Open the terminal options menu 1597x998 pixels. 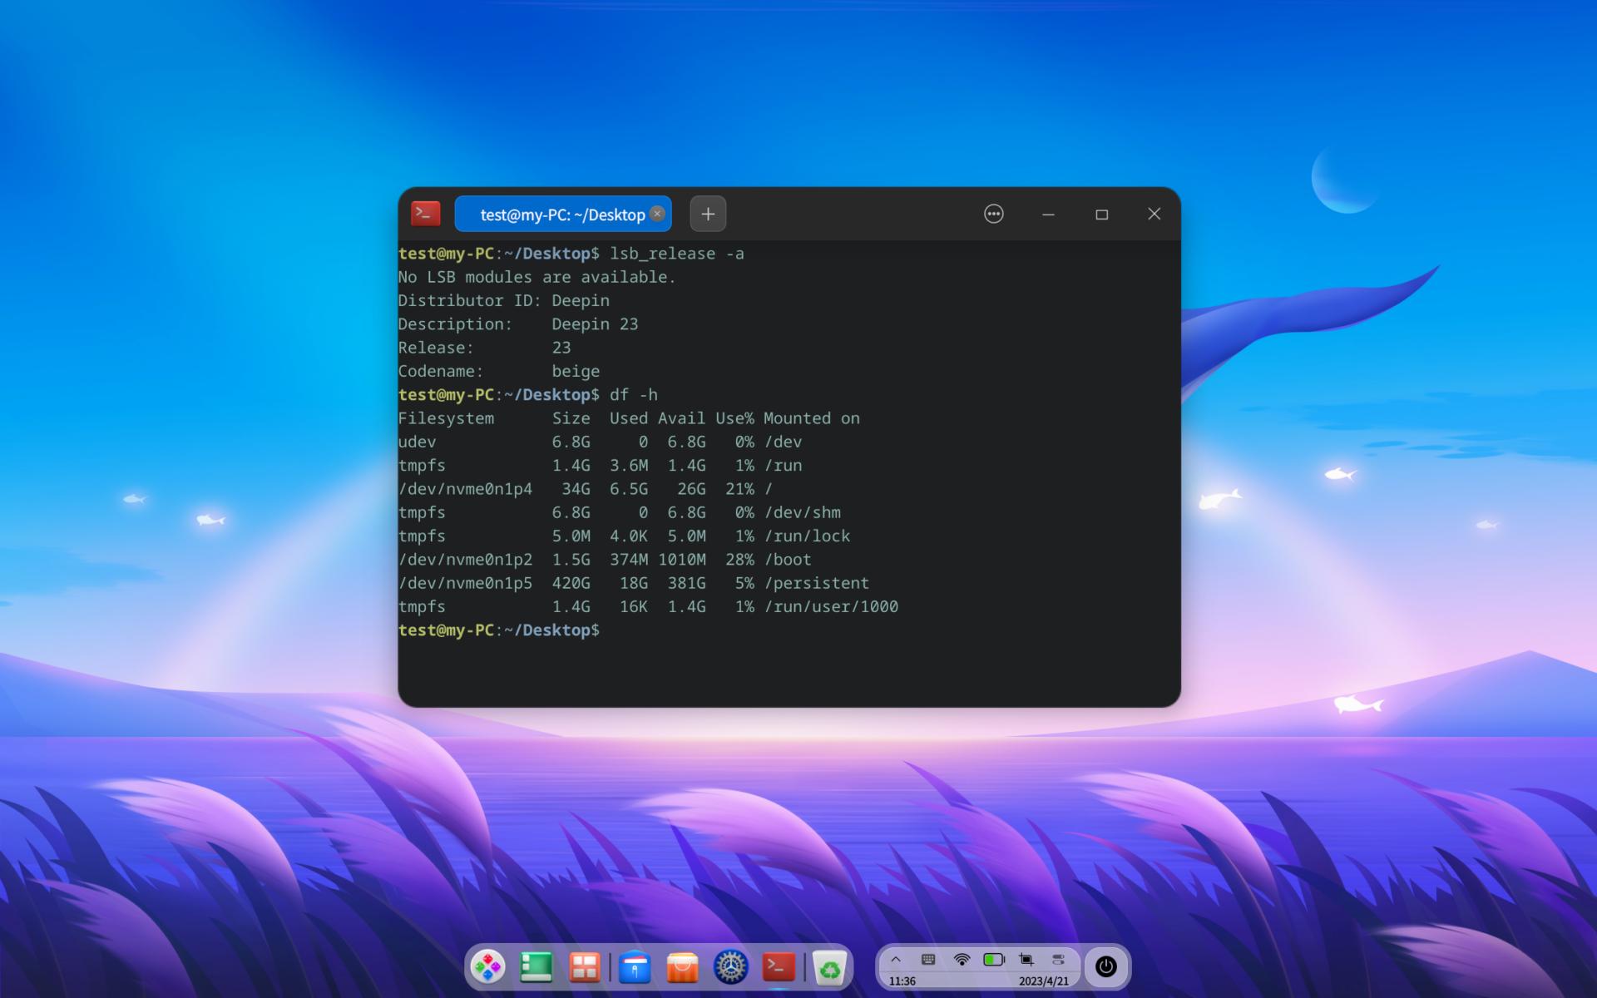click(x=994, y=214)
